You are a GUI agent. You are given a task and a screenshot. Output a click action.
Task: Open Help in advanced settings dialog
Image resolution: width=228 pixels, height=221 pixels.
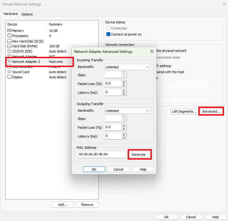click(143, 169)
